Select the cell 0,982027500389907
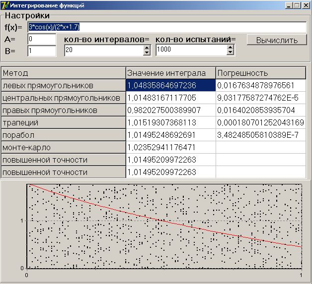 pyautogui.click(x=171, y=110)
